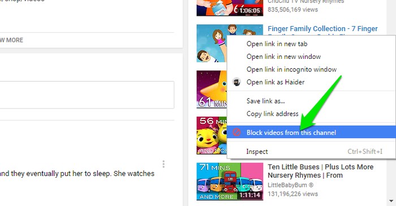
Task: Open Ten Little Buses video title
Action: pyautogui.click(x=321, y=171)
